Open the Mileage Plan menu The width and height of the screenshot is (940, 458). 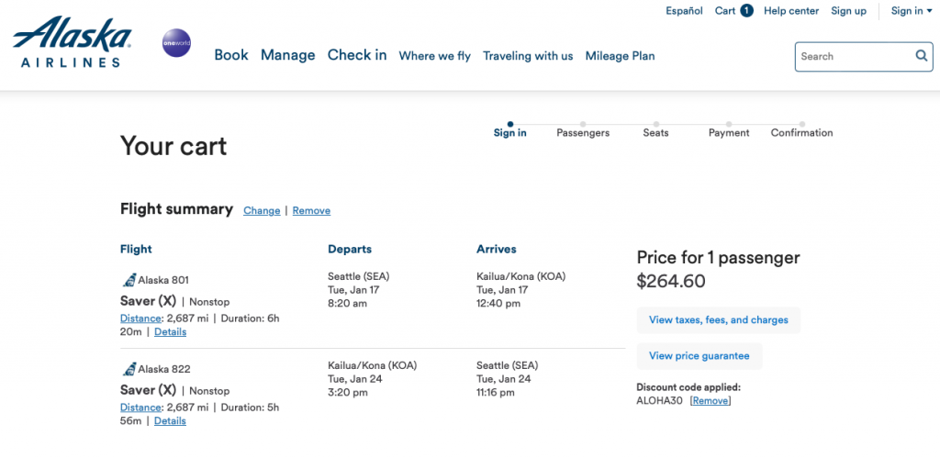[x=620, y=56]
